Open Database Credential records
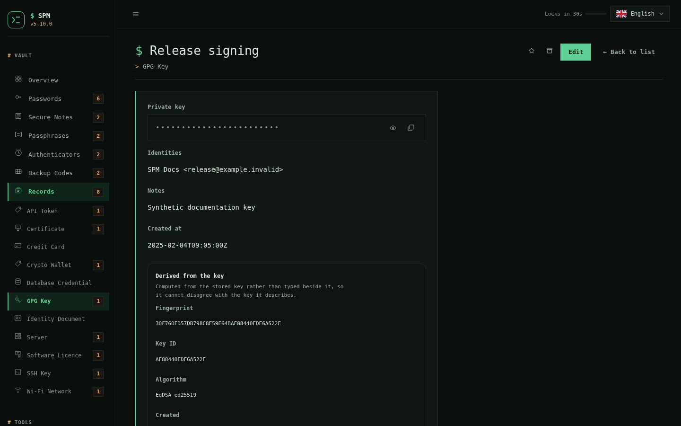The height and width of the screenshot is (426, 681). (59, 283)
